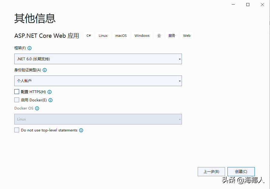This screenshot has width=270, height=189.
Task: Click the ASP.NET Core Web 应用 title
Action: tap(47, 36)
